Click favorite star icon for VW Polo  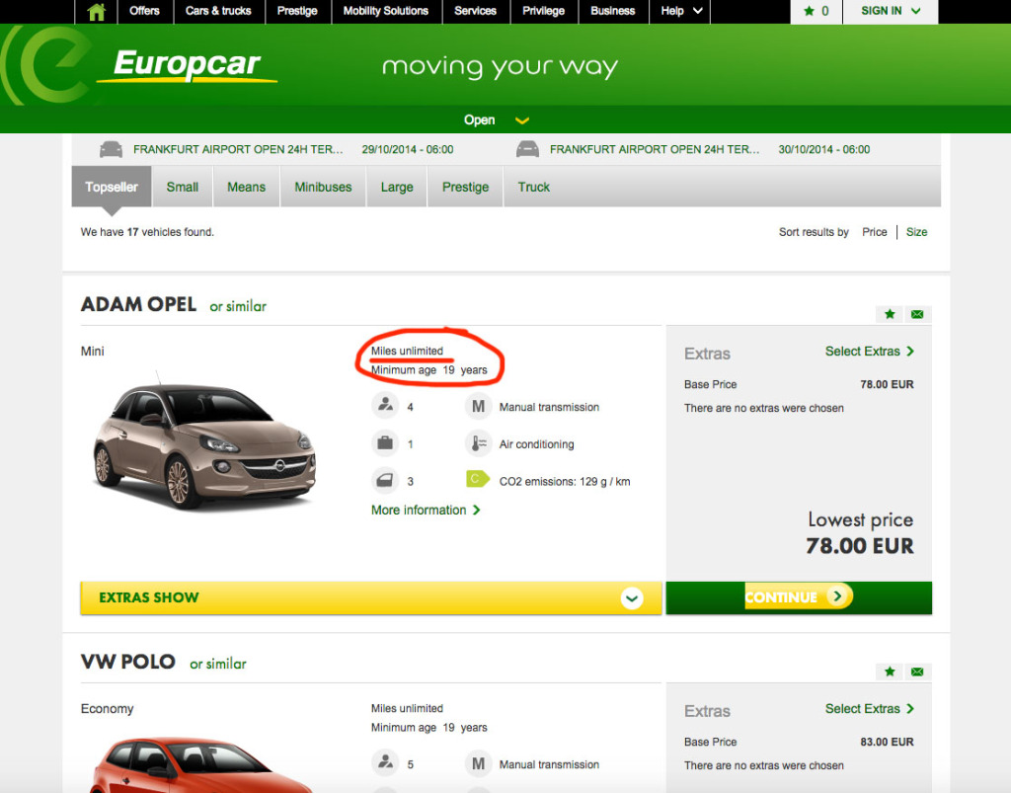pyautogui.click(x=890, y=672)
